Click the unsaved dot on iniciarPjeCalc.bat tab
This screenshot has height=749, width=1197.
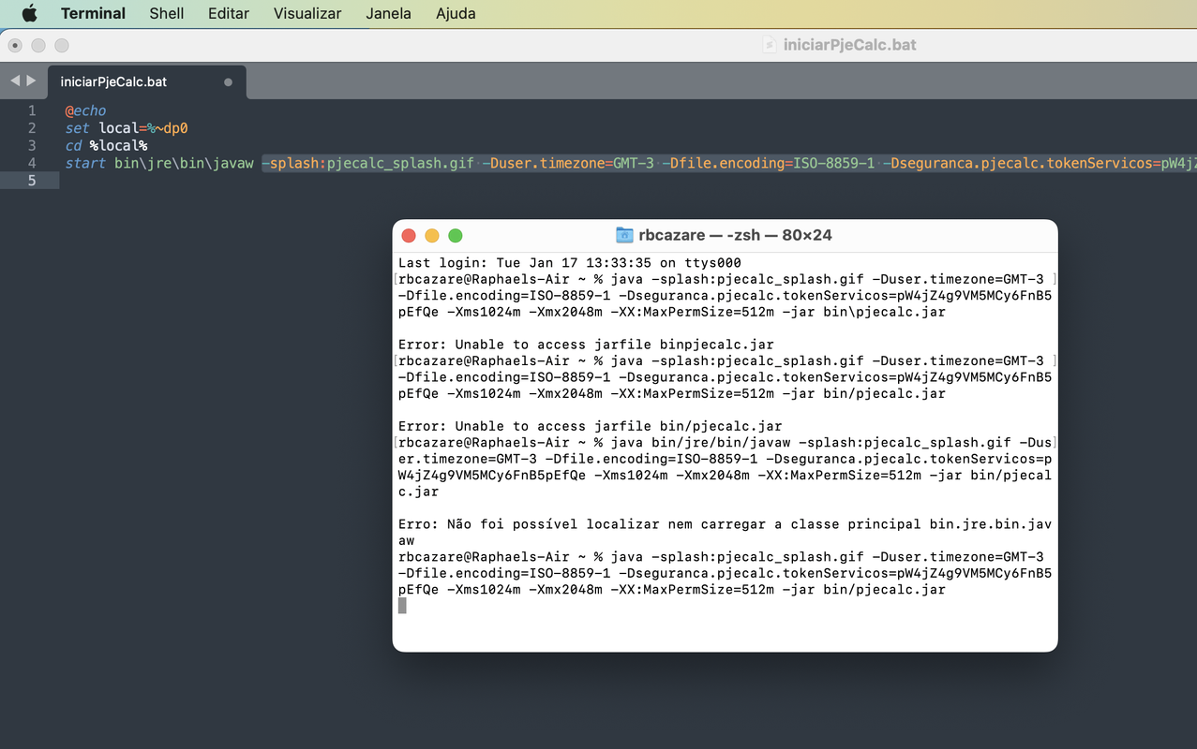pyautogui.click(x=228, y=82)
